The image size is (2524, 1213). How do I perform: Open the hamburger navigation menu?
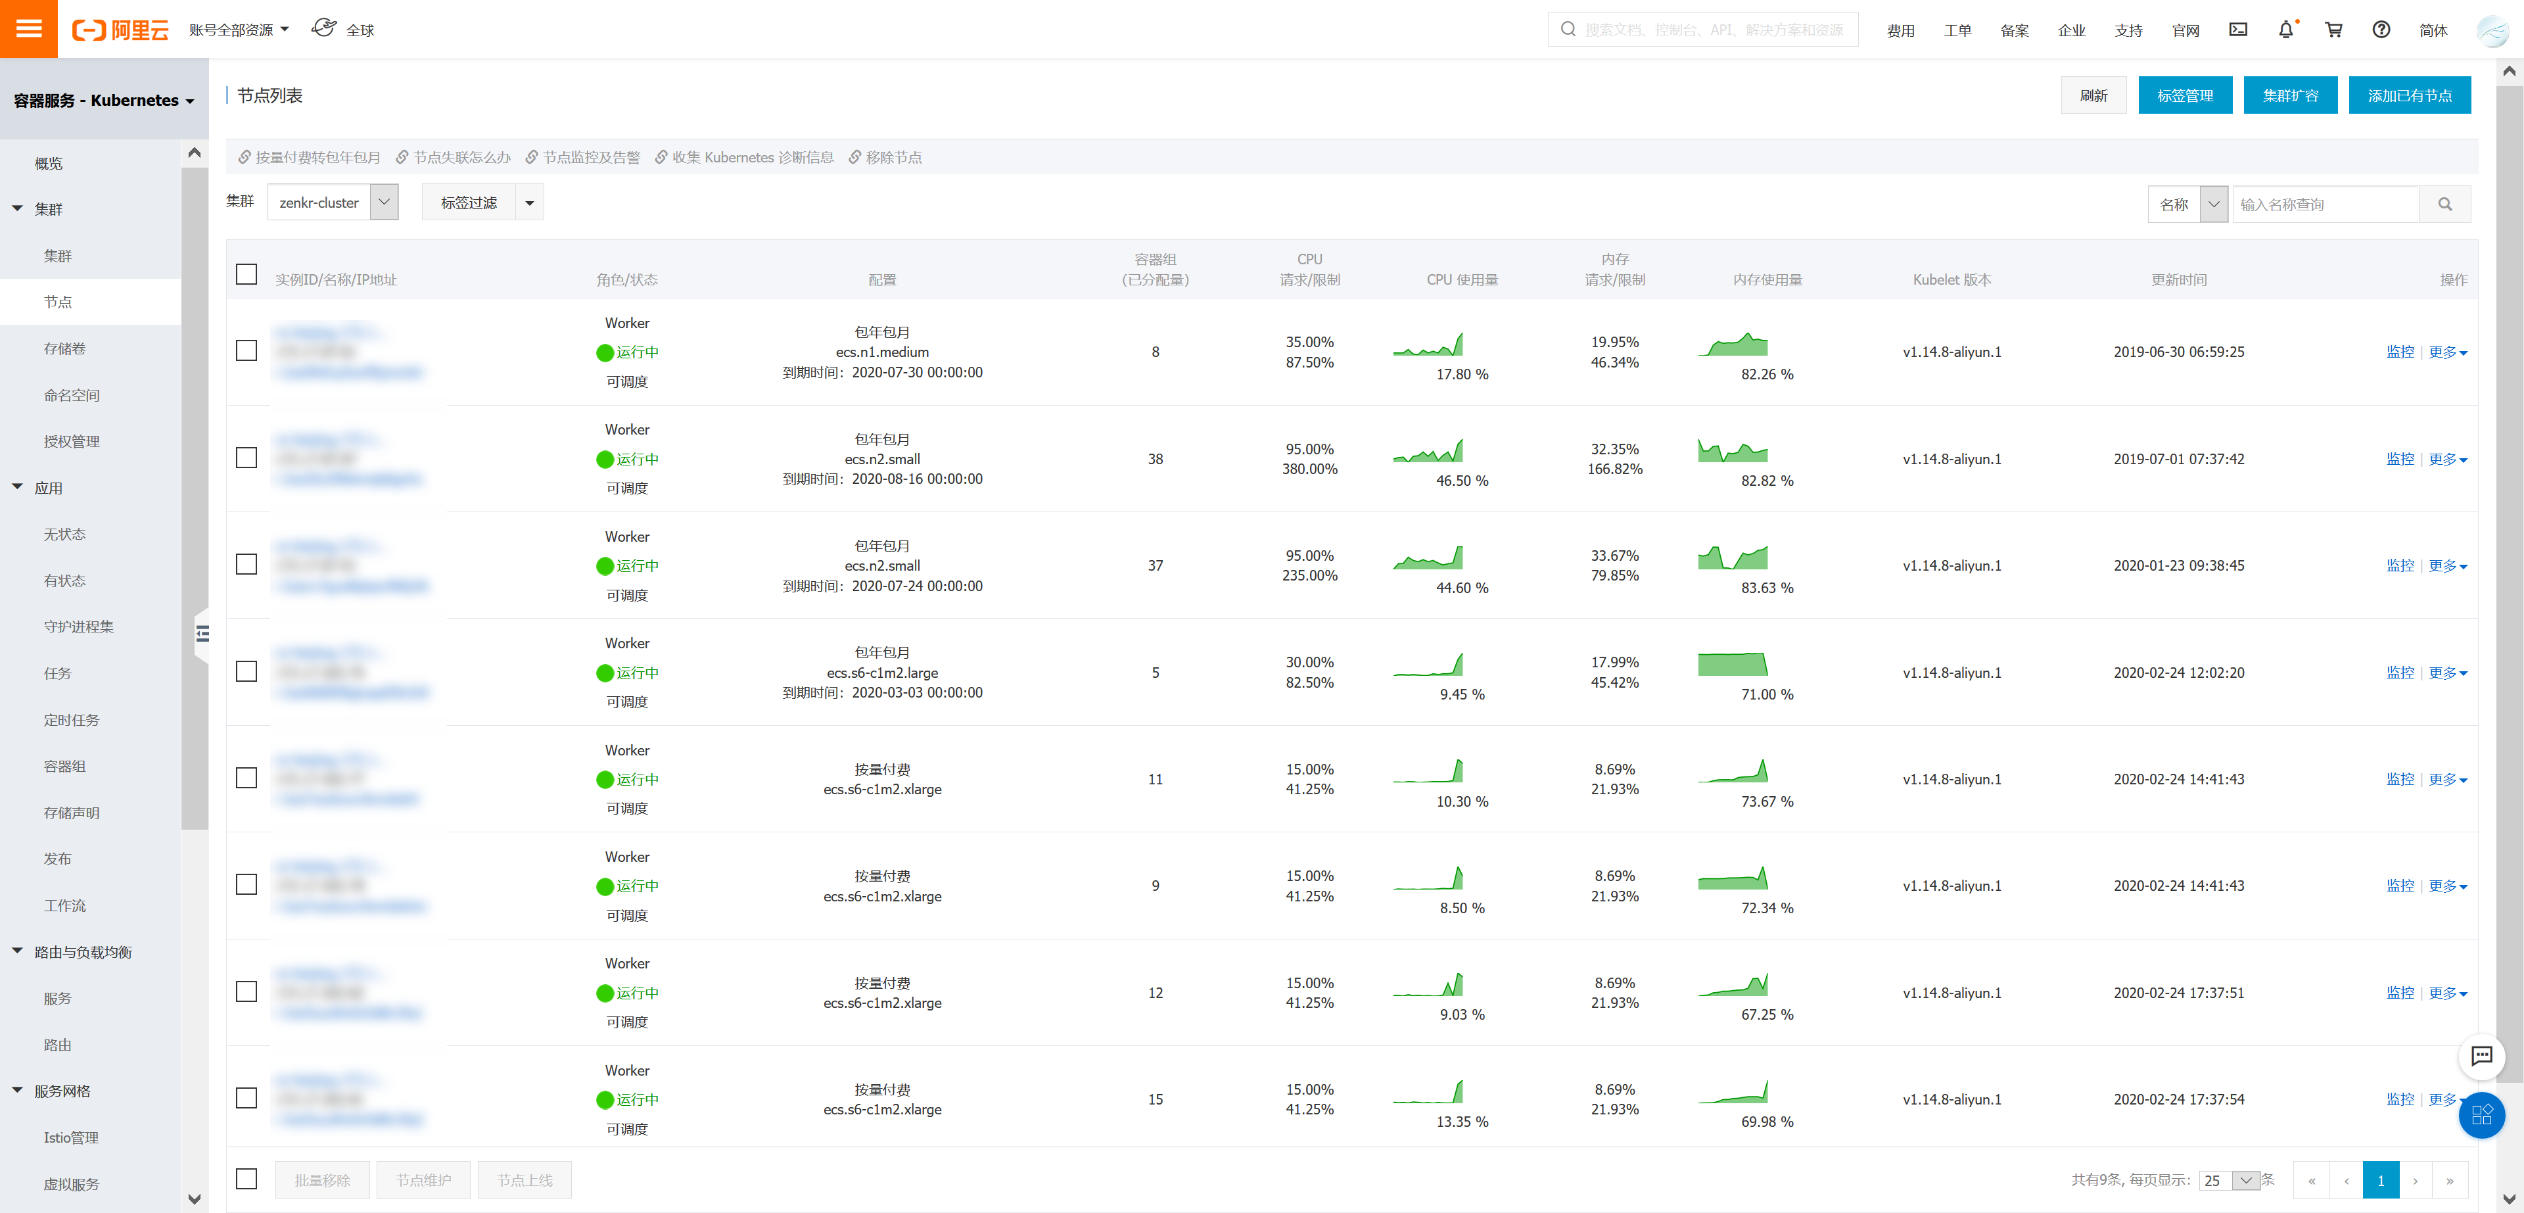click(28, 28)
